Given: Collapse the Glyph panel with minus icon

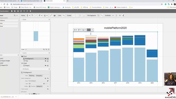Looking at the screenshot, I should click(x=22, y=20).
